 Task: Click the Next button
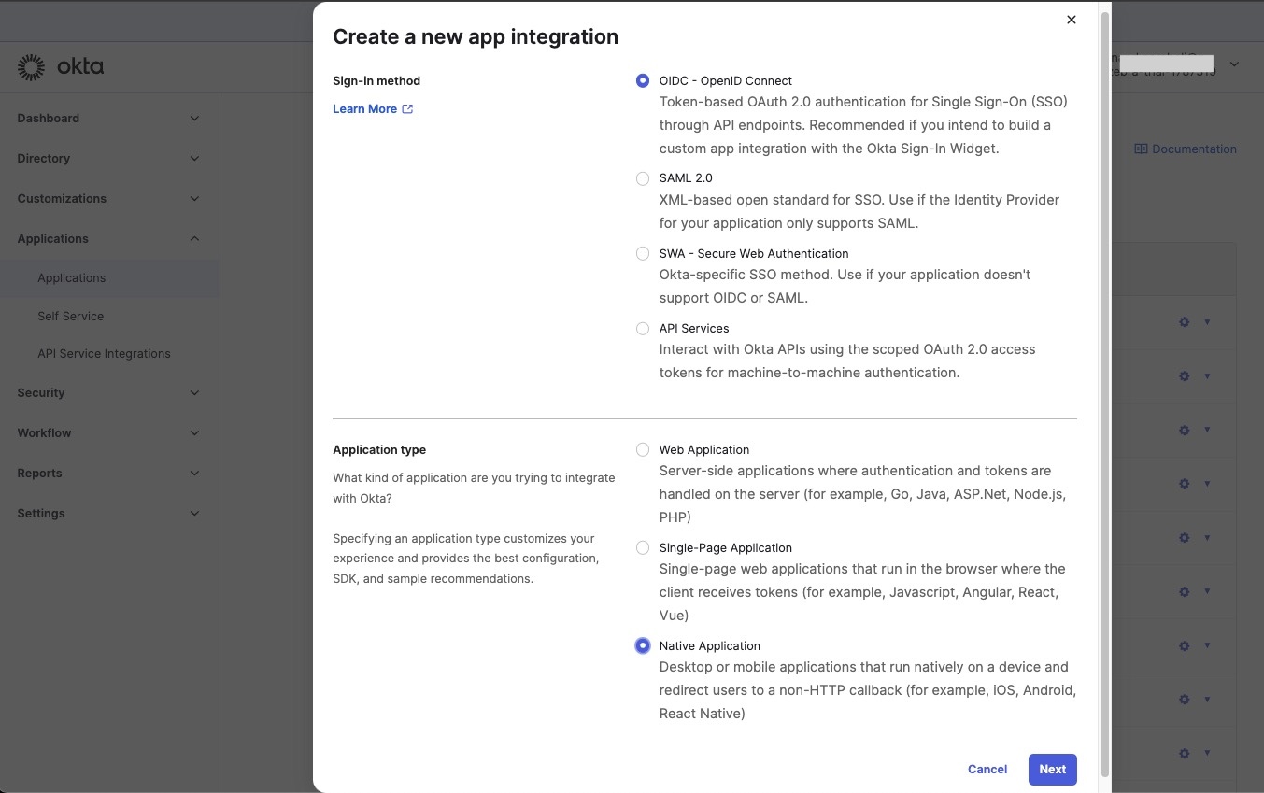(x=1052, y=770)
